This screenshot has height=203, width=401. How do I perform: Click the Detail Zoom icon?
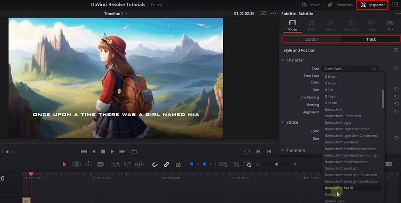(x=235, y=165)
